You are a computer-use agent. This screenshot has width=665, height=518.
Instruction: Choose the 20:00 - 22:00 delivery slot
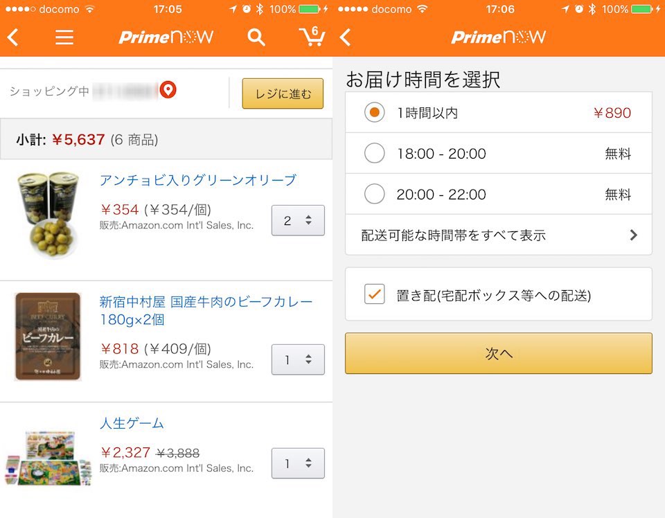click(x=375, y=194)
